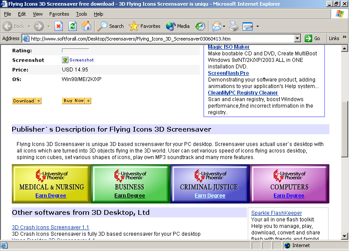Viewport: 349px width, 251px height.
Task: Click the page icon in address bar
Action: click(x=26, y=38)
